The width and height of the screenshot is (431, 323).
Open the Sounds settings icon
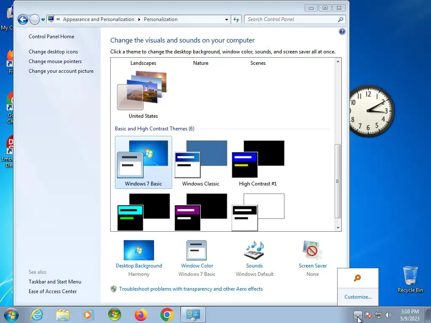tap(254, 250)
